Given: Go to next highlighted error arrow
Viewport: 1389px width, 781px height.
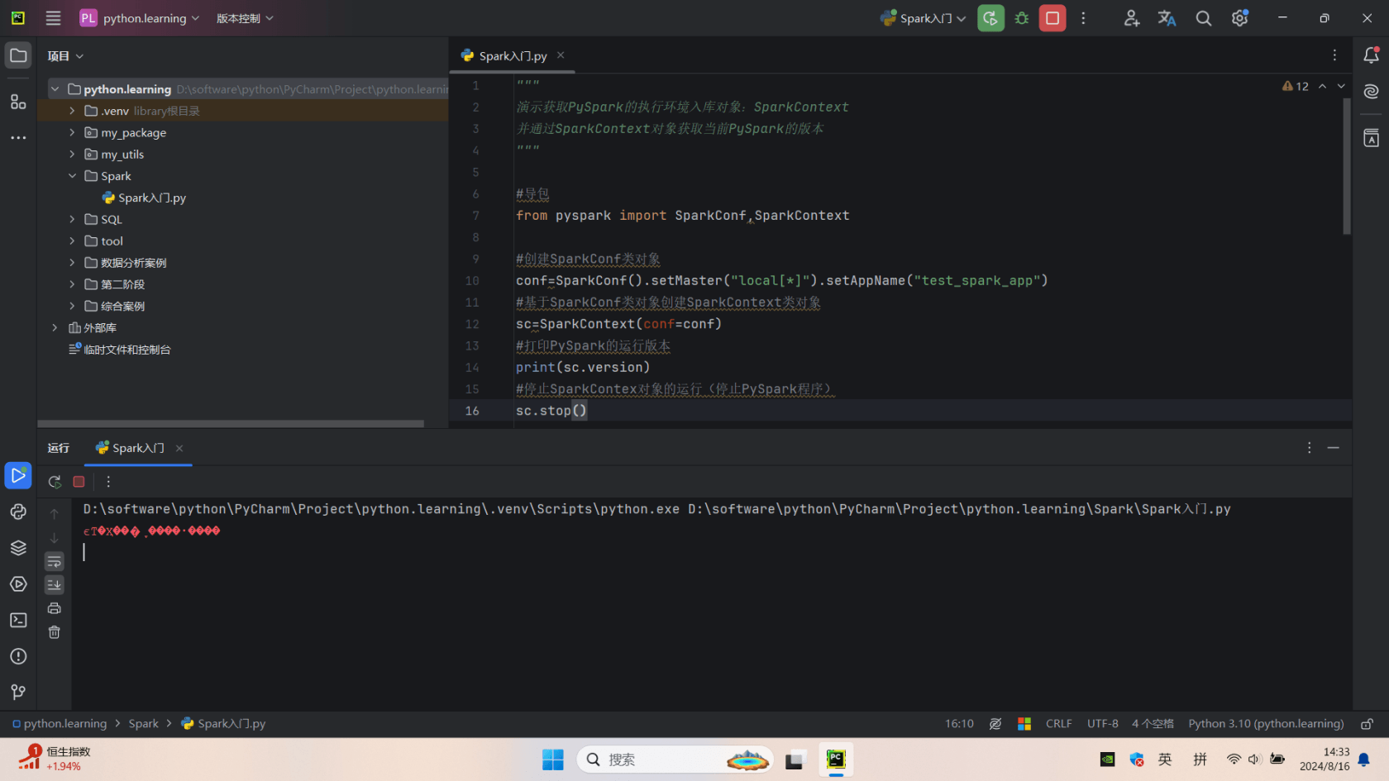Looking at the screenshot, I should click(x=1341, y=86).
